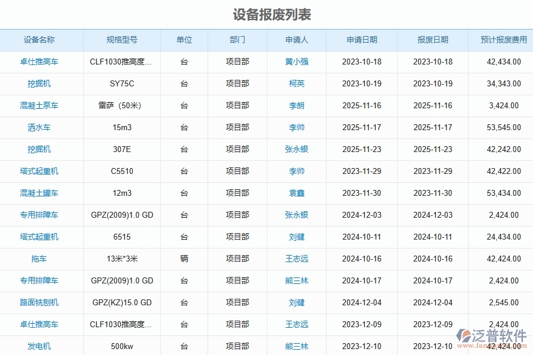The image size is (533, 355).
Task: View applicant 柯英's profile
Action: coord(296,83)
